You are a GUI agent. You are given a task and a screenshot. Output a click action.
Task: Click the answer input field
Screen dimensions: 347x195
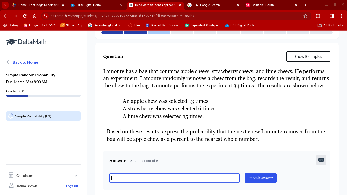click(x=175, y=178)
